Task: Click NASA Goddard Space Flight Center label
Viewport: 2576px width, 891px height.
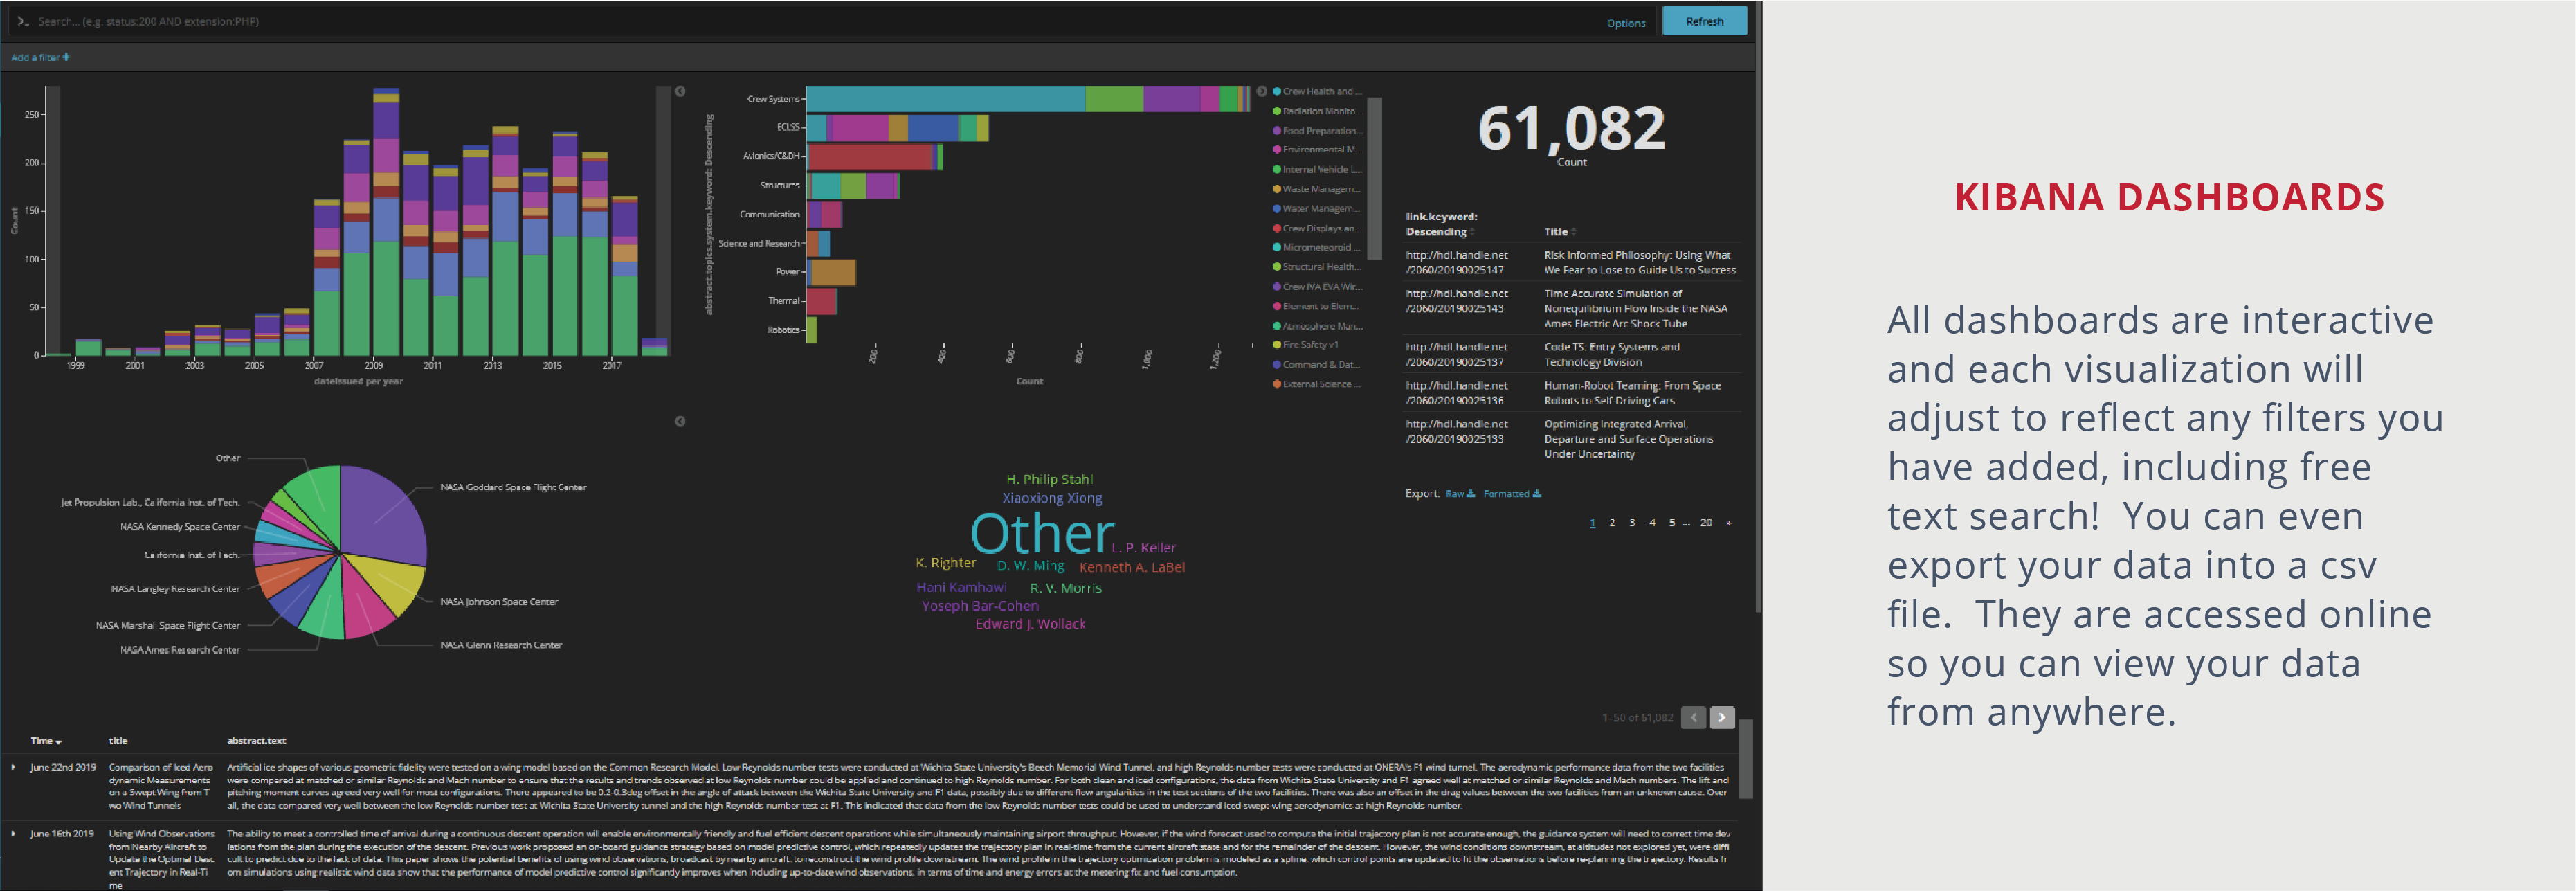Action: 513,488
